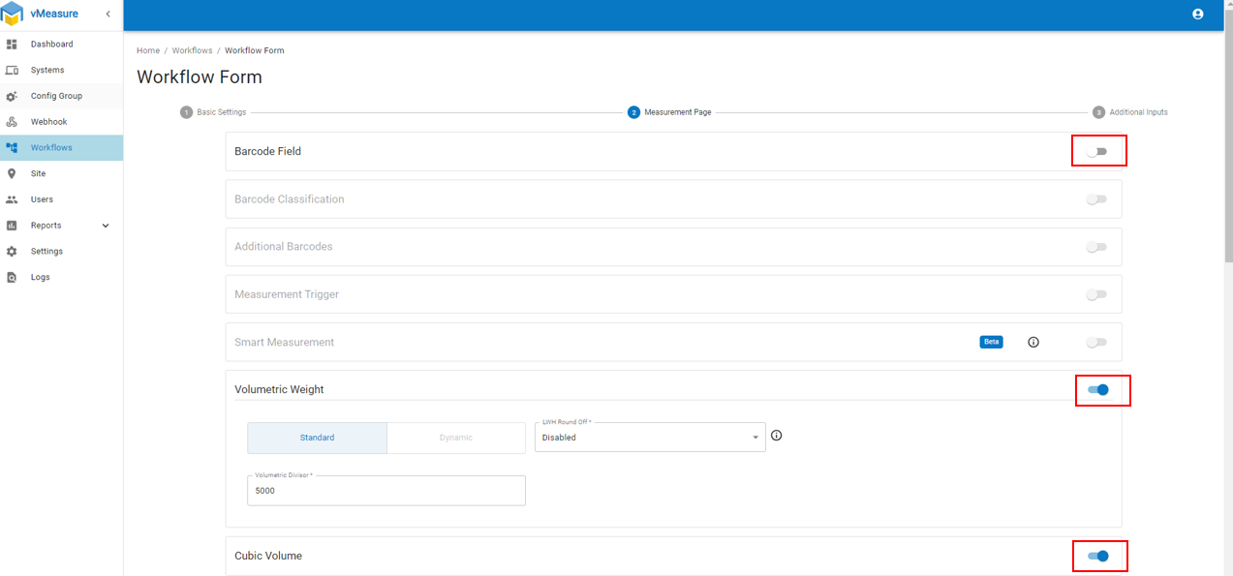Toggle the Measurement Trigger switch

(x=1096, y=294)
